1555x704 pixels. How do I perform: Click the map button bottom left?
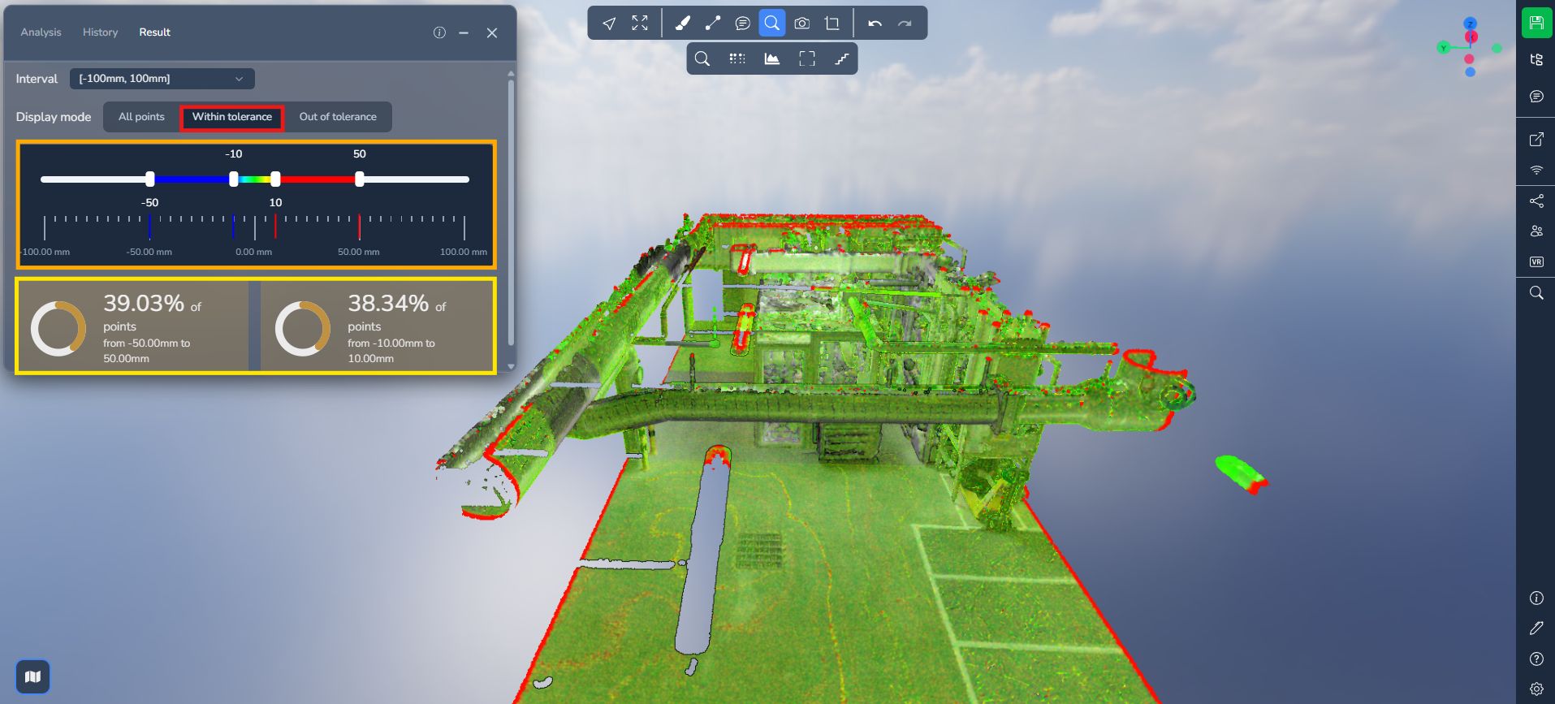(x=32, y=676)
